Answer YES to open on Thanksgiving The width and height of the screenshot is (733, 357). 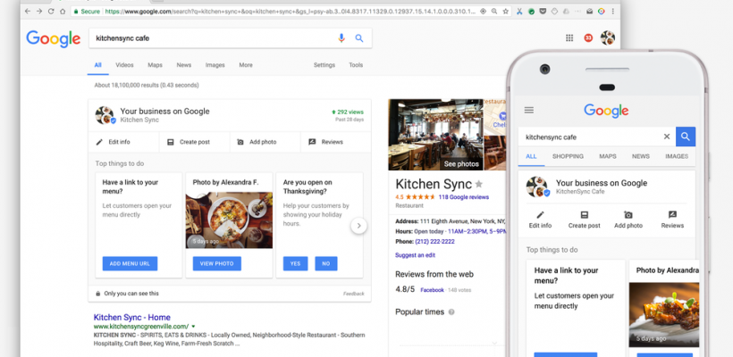coord(293,263)
